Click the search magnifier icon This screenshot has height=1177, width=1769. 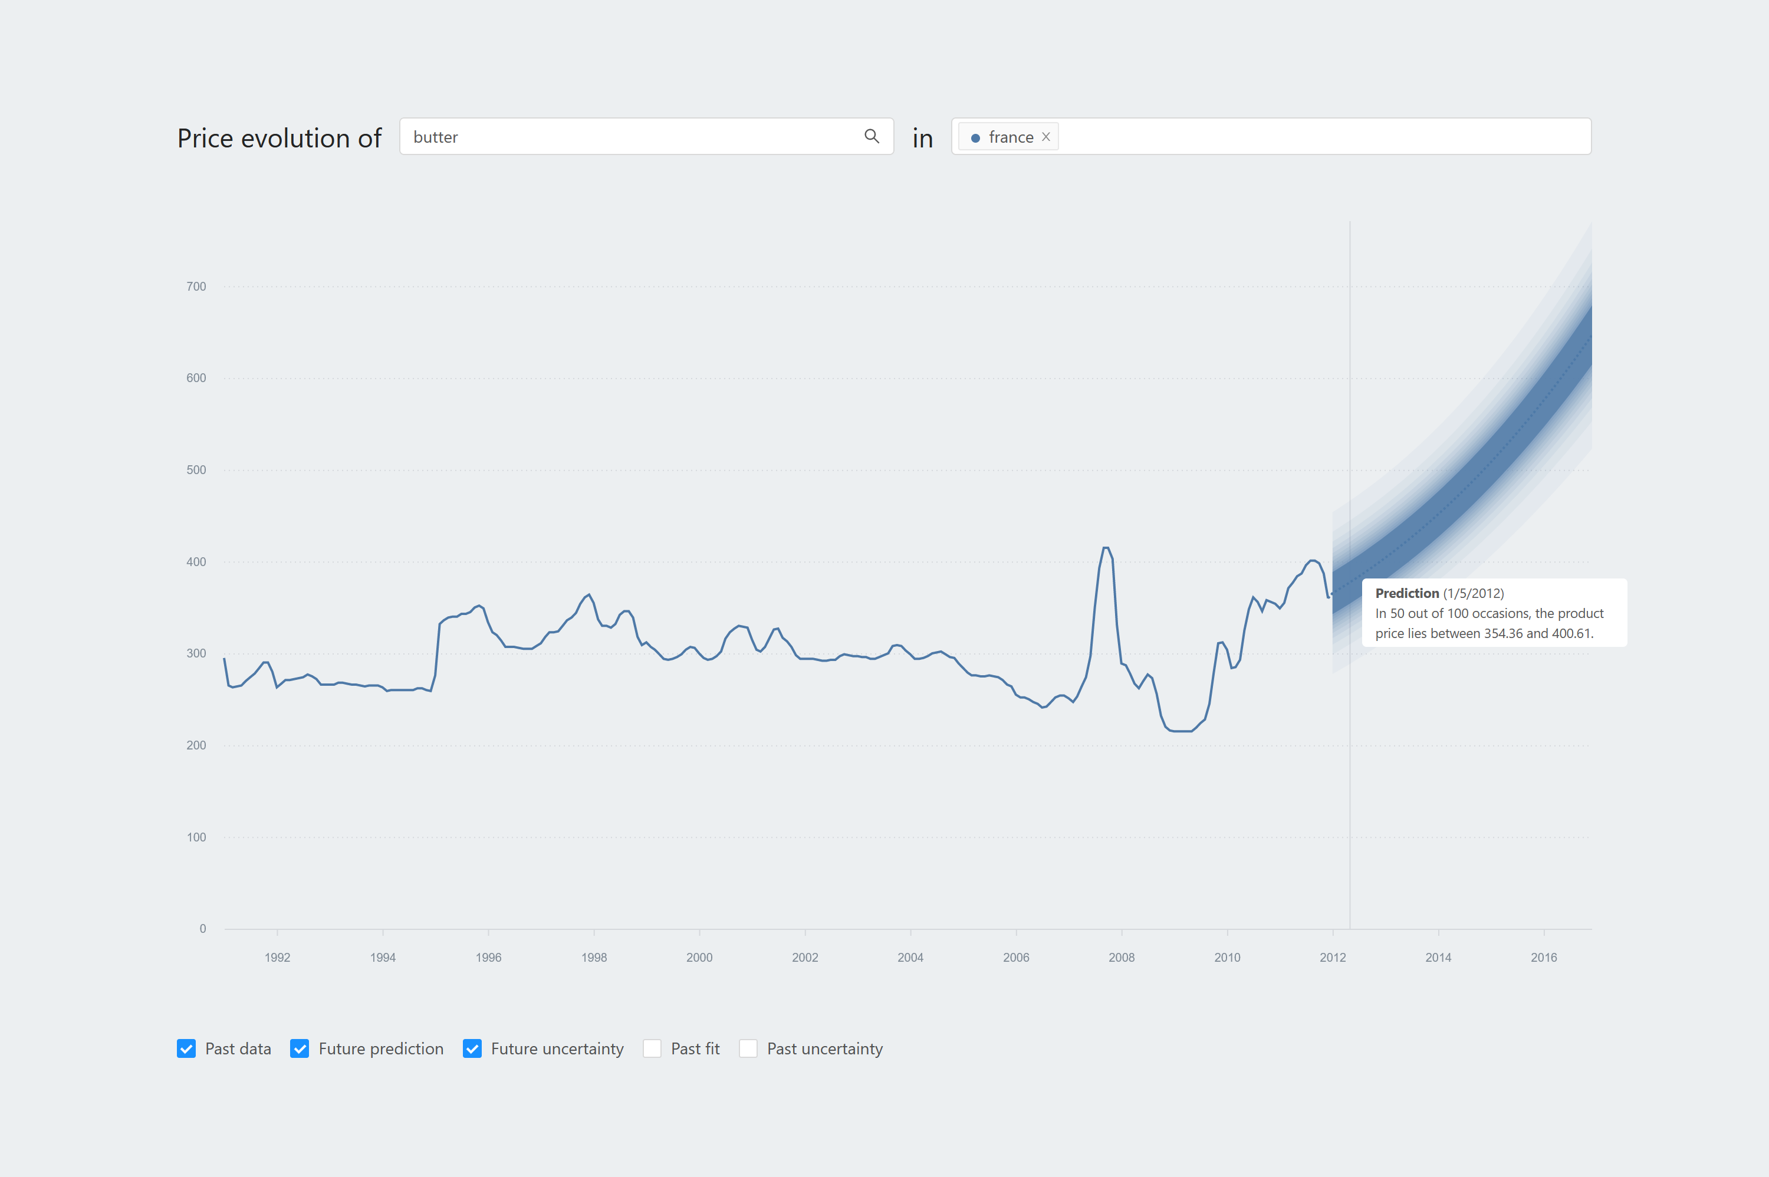(x=872, y=136)
